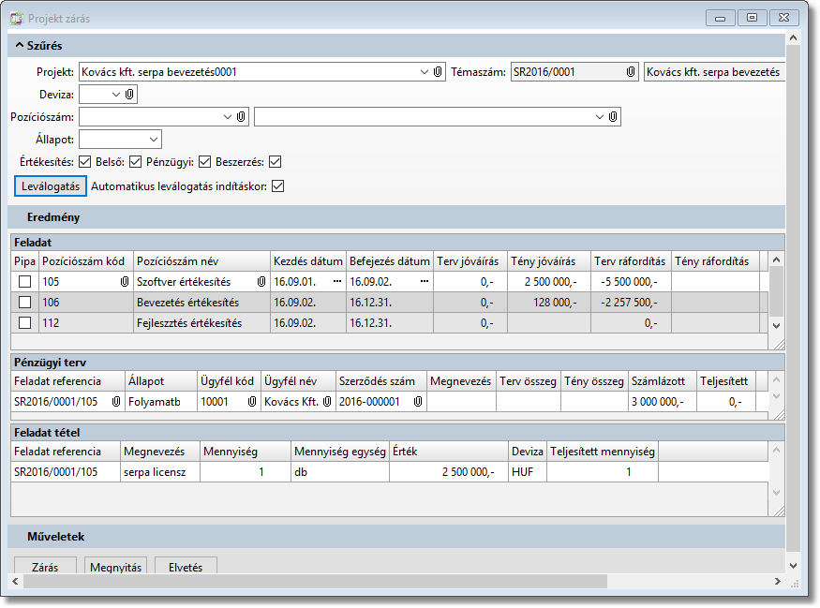This screenshot has width=820, height=608.
Task: Click paperclip icon in position code 105 cell
Action: (x=124, y=281)
